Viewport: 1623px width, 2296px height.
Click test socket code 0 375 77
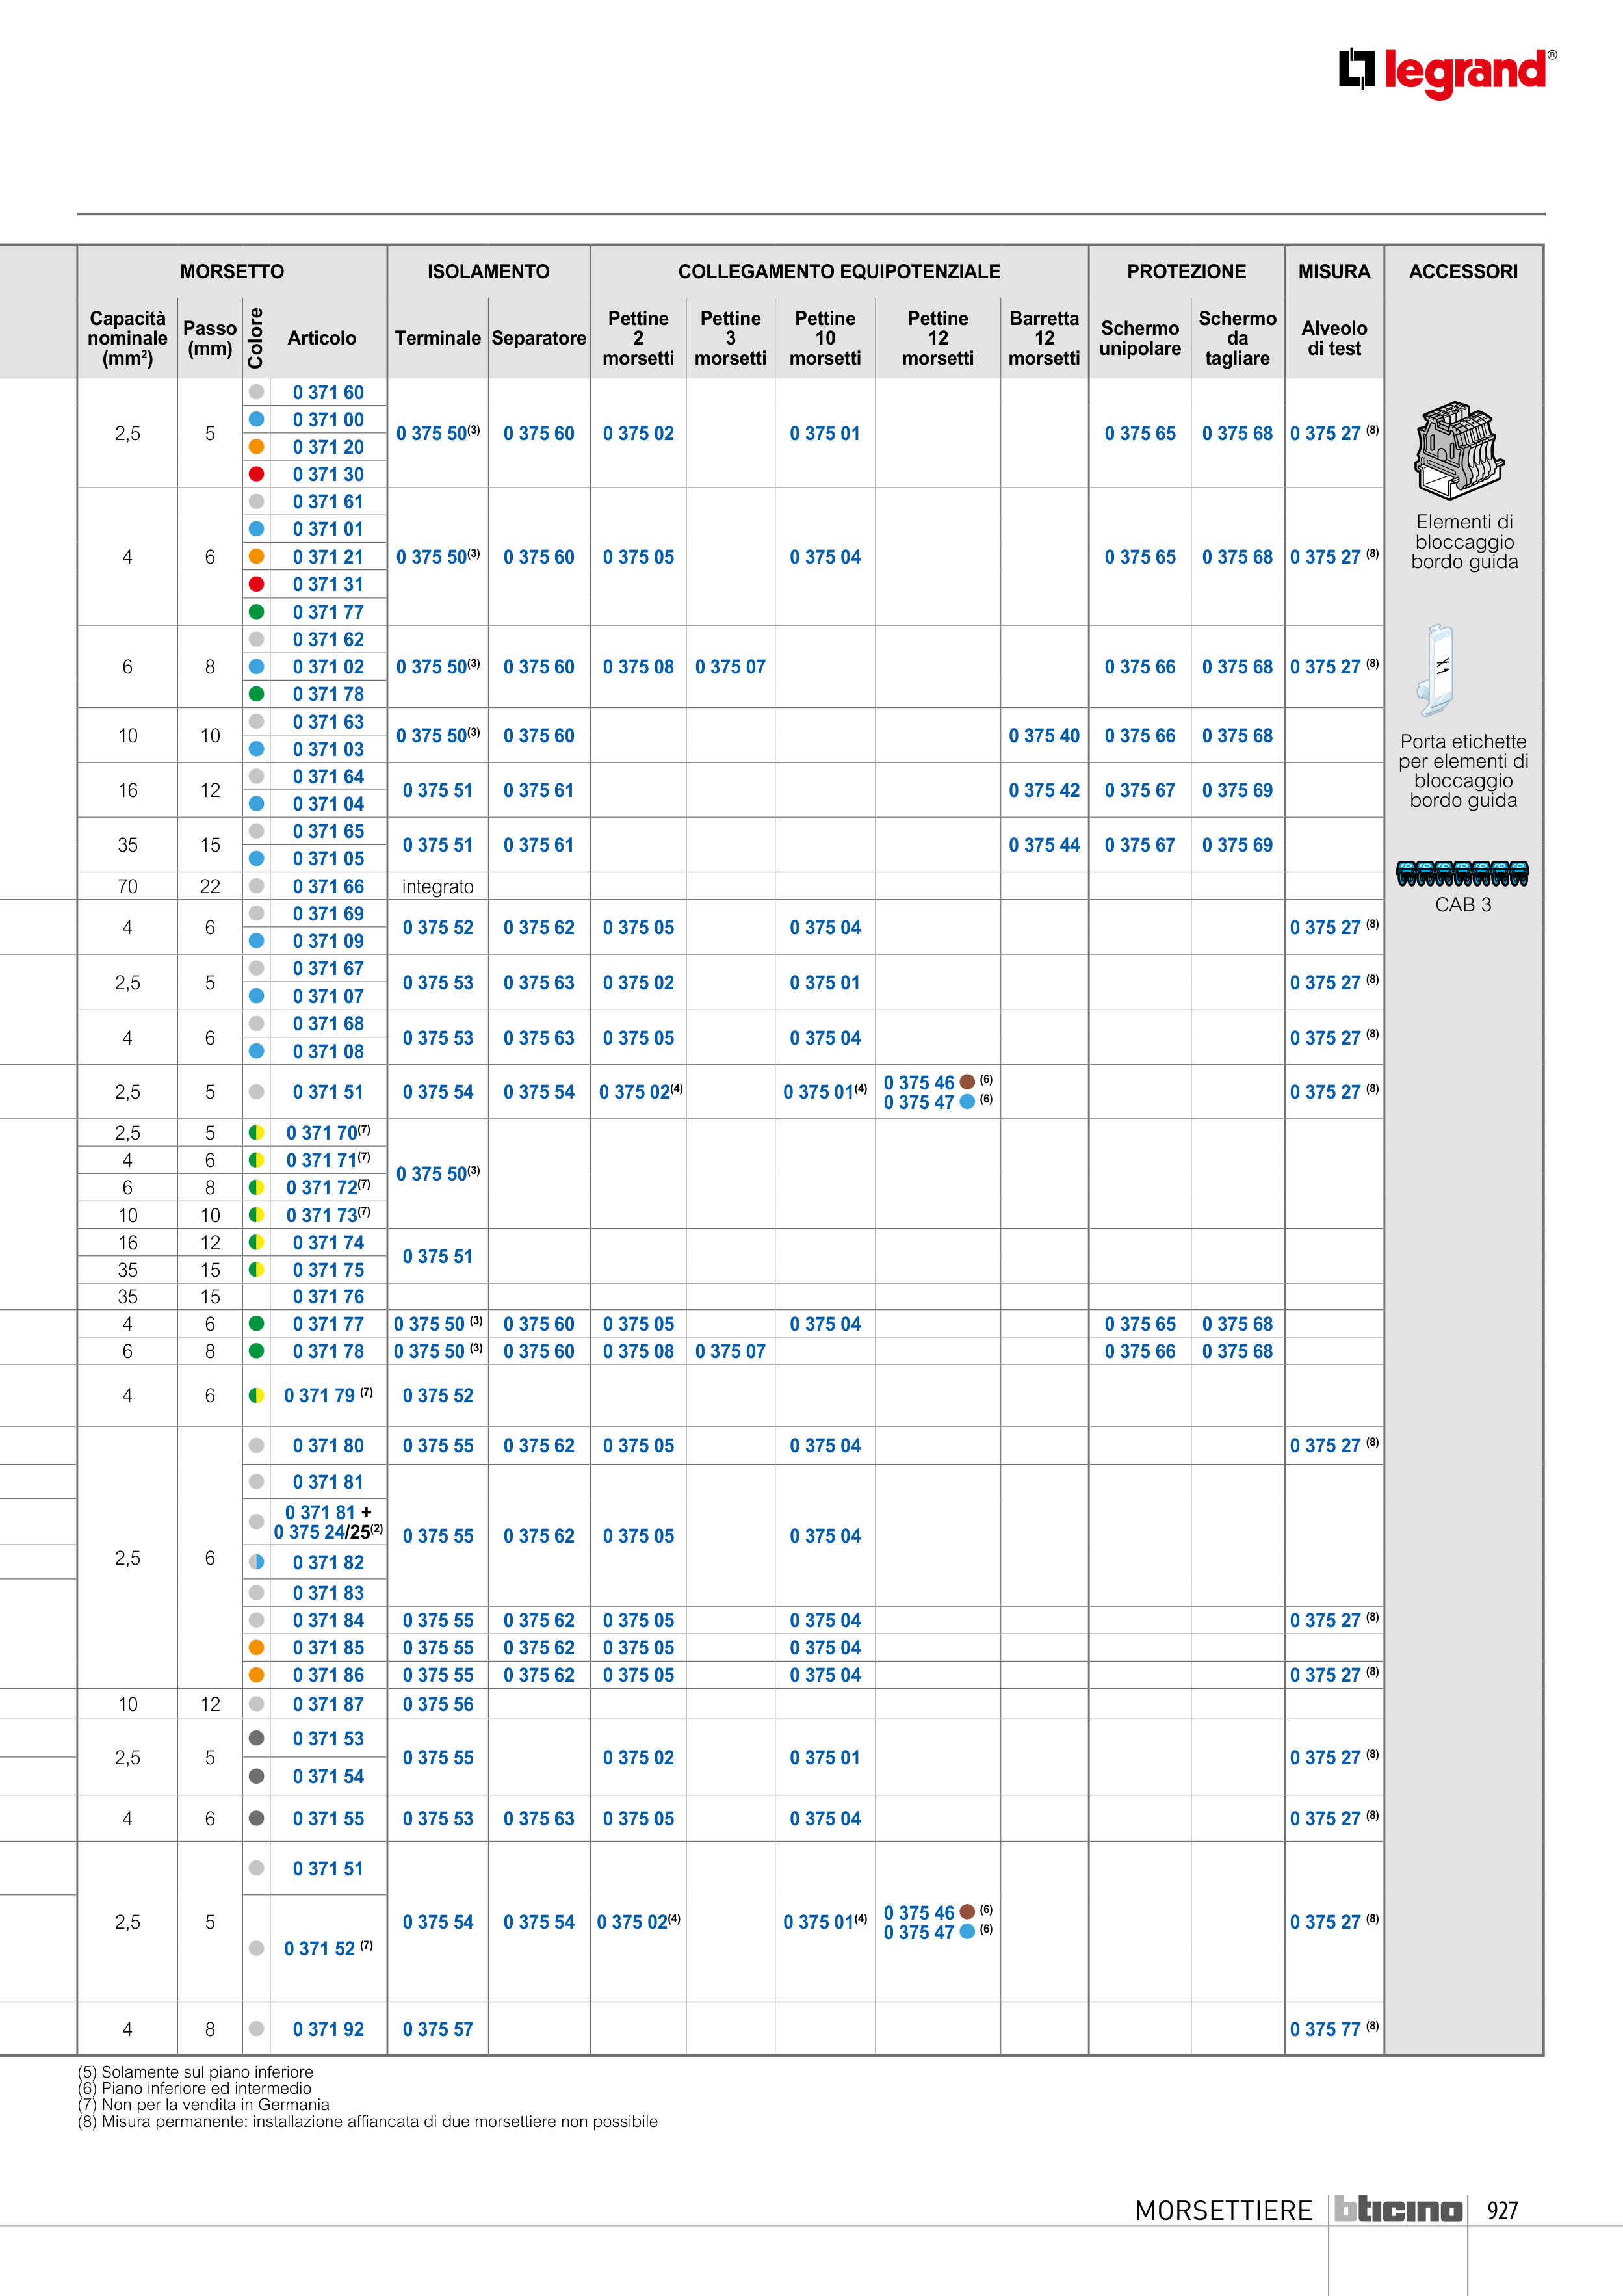[x=1325, y=2029]
